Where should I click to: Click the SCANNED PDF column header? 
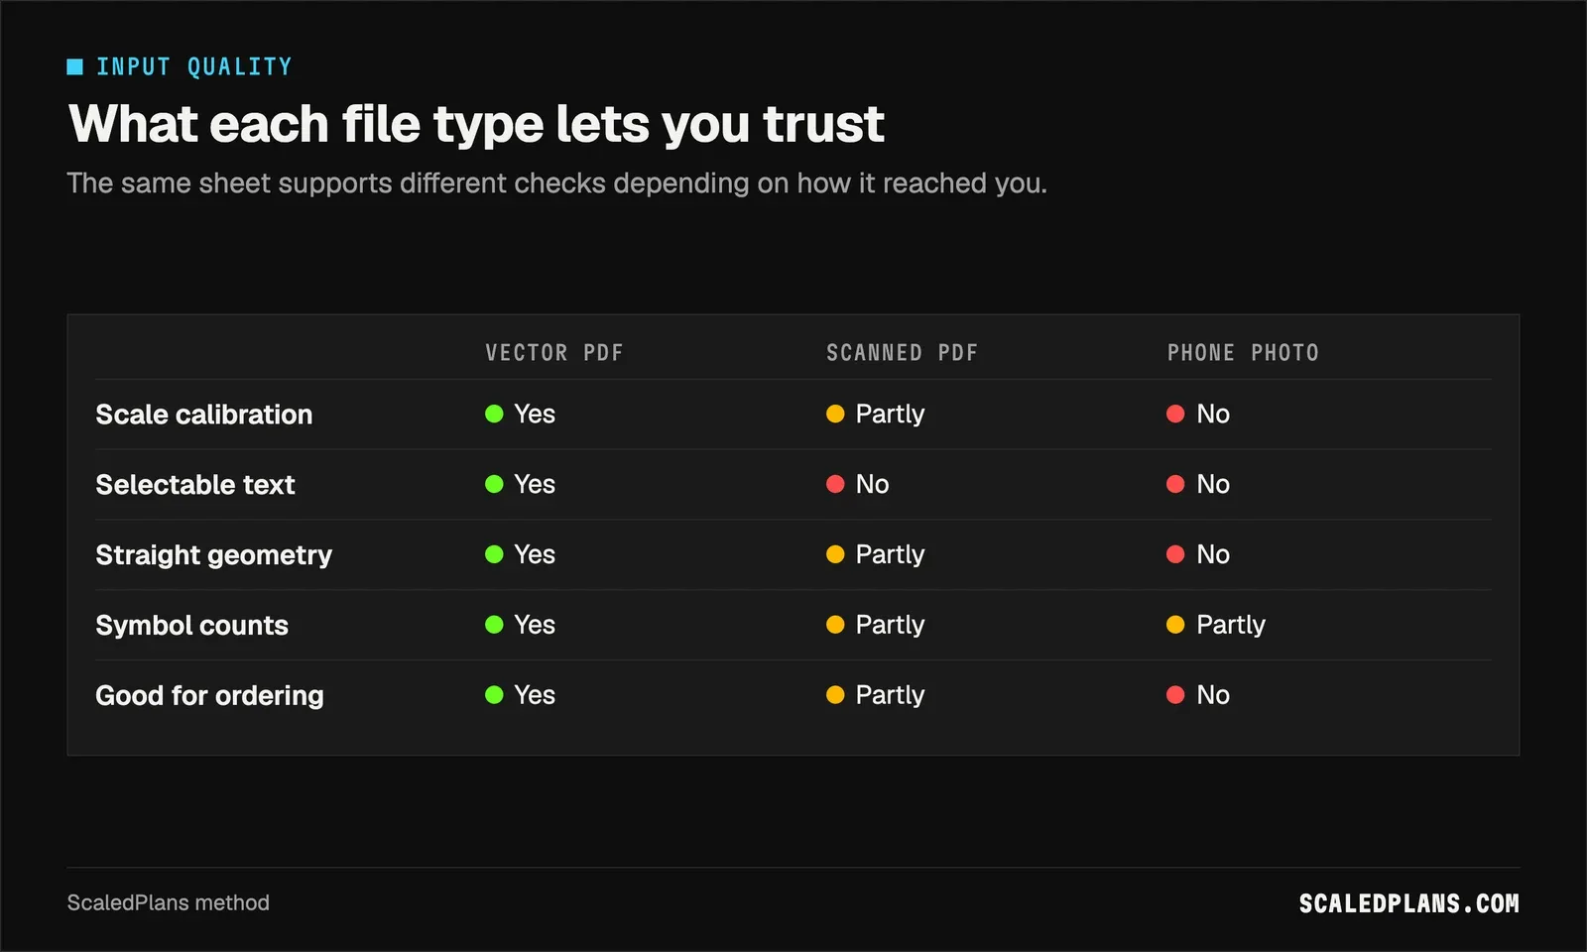click(902, 353)
